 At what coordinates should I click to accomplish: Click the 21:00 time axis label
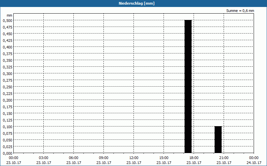click(x=224, y=158)
